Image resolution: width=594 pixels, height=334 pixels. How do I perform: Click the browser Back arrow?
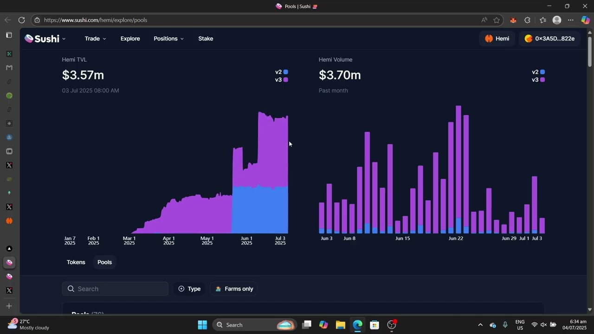click(x=7, y=20)
